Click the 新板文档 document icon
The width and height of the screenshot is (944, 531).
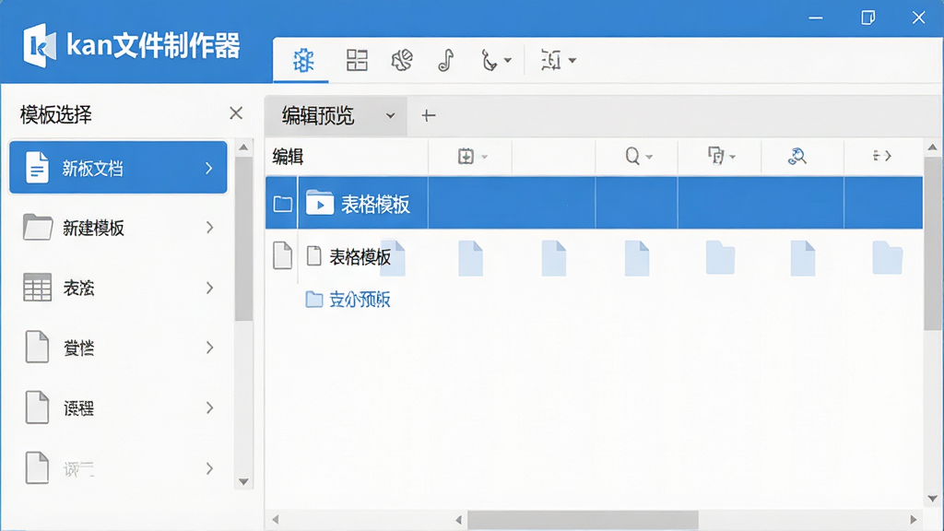coord(37,168)
